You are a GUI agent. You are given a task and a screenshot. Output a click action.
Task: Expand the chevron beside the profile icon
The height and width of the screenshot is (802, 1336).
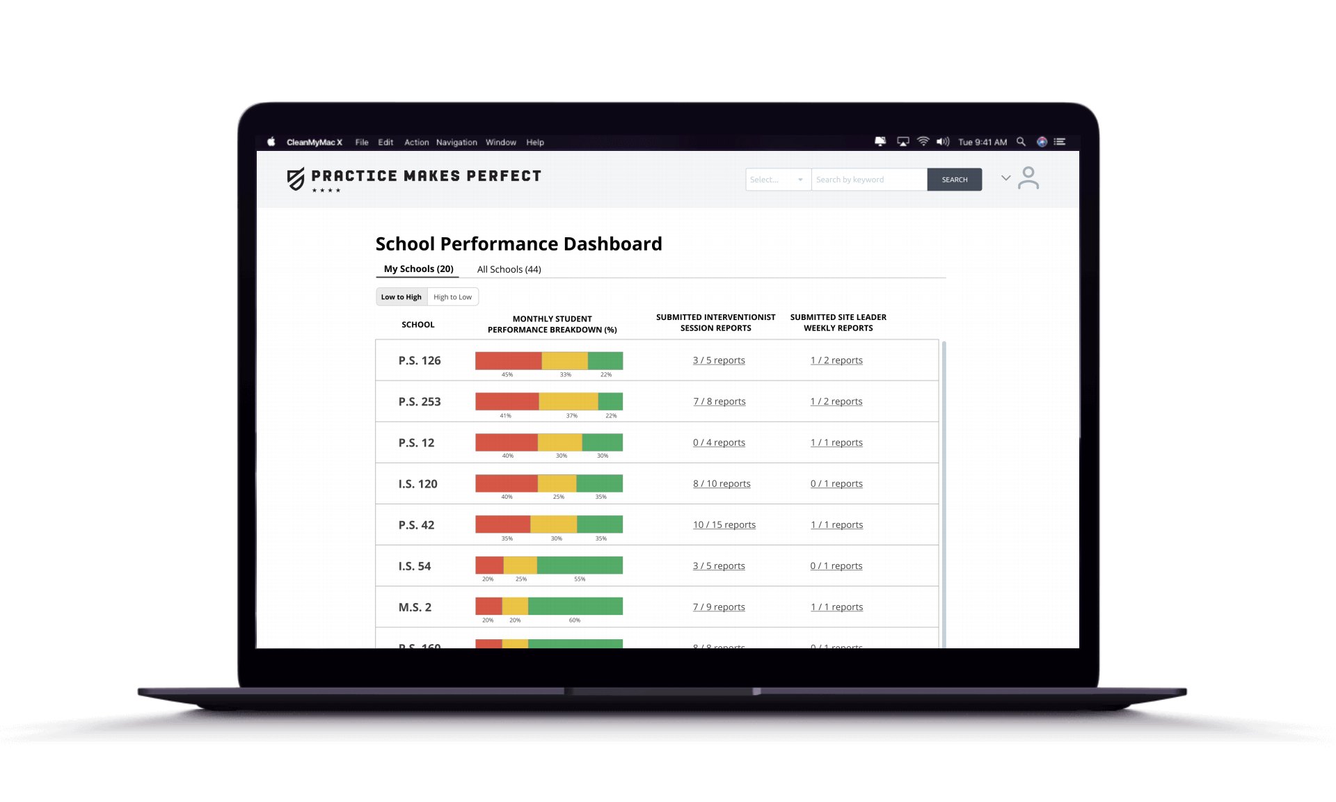(1005, 178)
